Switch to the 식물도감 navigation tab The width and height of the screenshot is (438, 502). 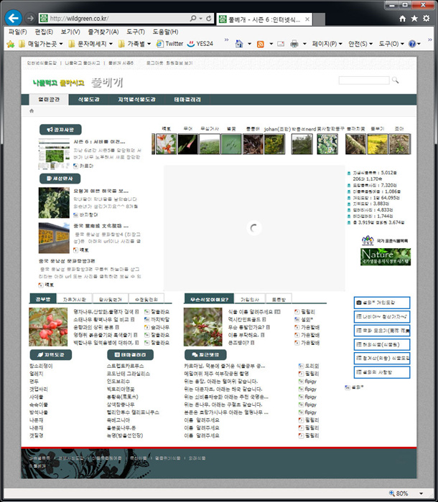pos(90,99)
